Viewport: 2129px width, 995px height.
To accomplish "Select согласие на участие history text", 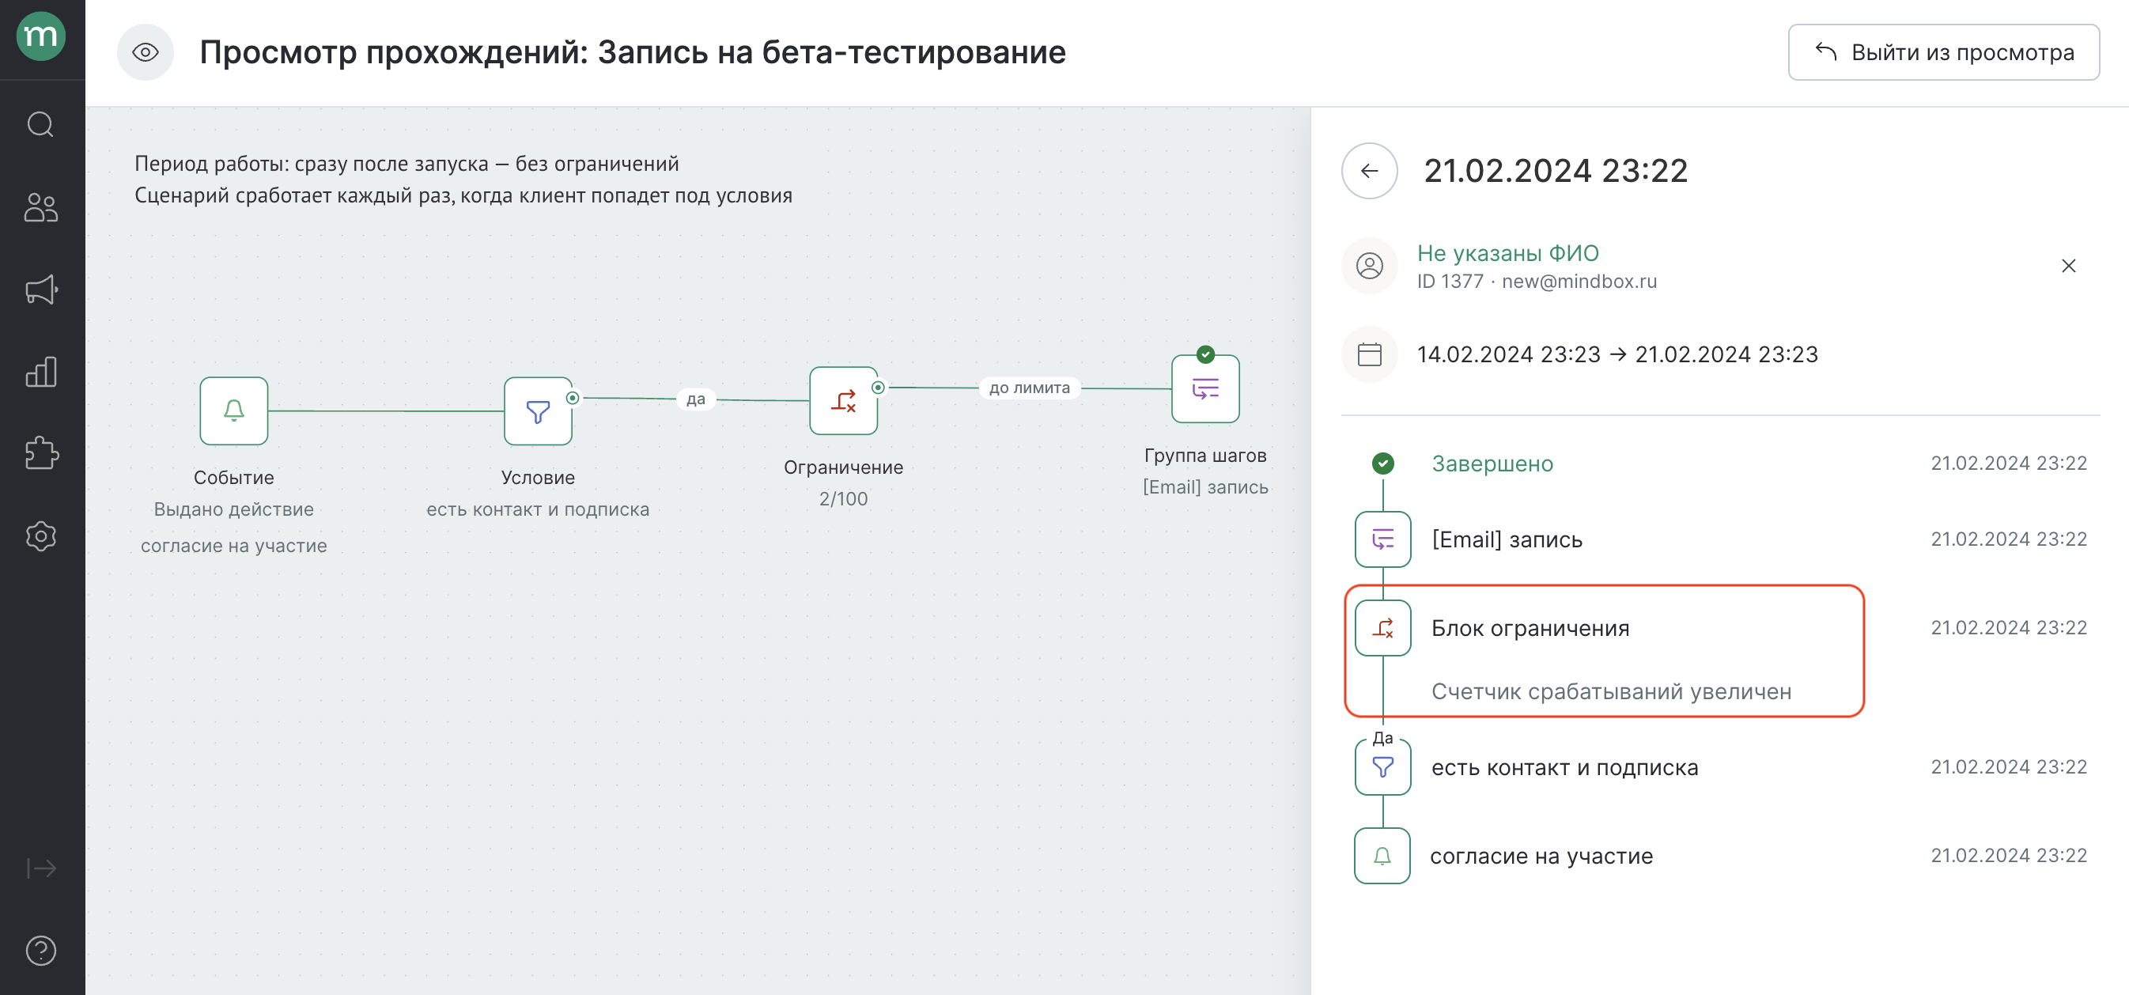I will tap(1541, 856).
